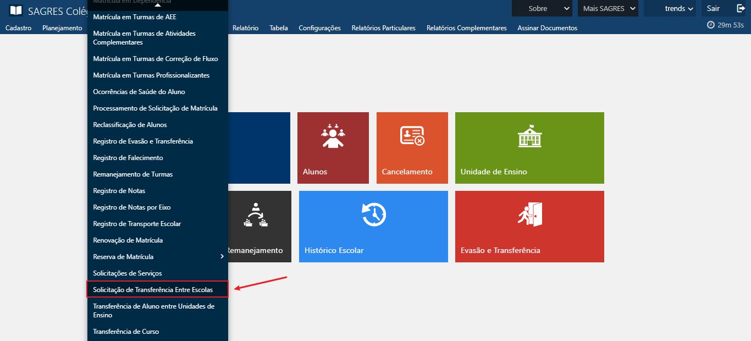Select Reclassificação de Alunos
This screenshot has height=341, width=751.
[x=157, y=125]
